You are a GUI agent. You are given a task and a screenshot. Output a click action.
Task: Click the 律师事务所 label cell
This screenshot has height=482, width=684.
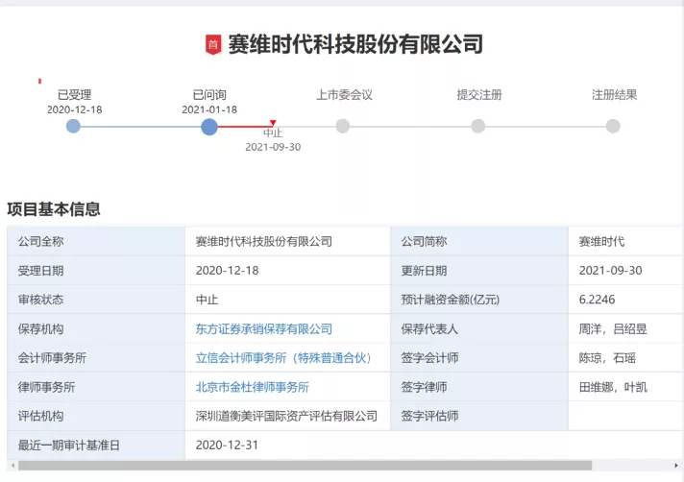pos(96,387)
